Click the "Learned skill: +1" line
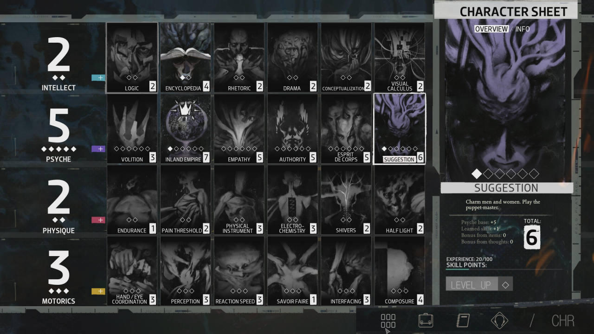Screen dimensions: 594x334 click(480, 229)
